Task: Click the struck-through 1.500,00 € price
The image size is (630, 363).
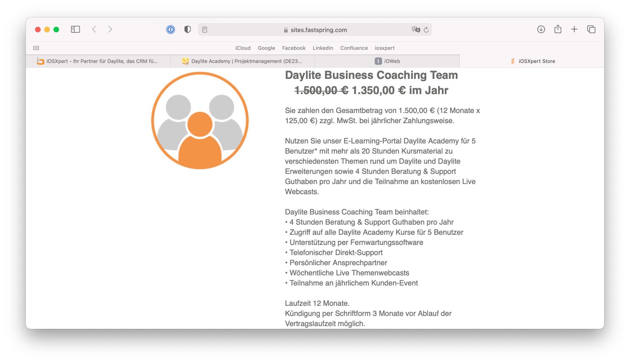Action: click(x=321, y=90)
